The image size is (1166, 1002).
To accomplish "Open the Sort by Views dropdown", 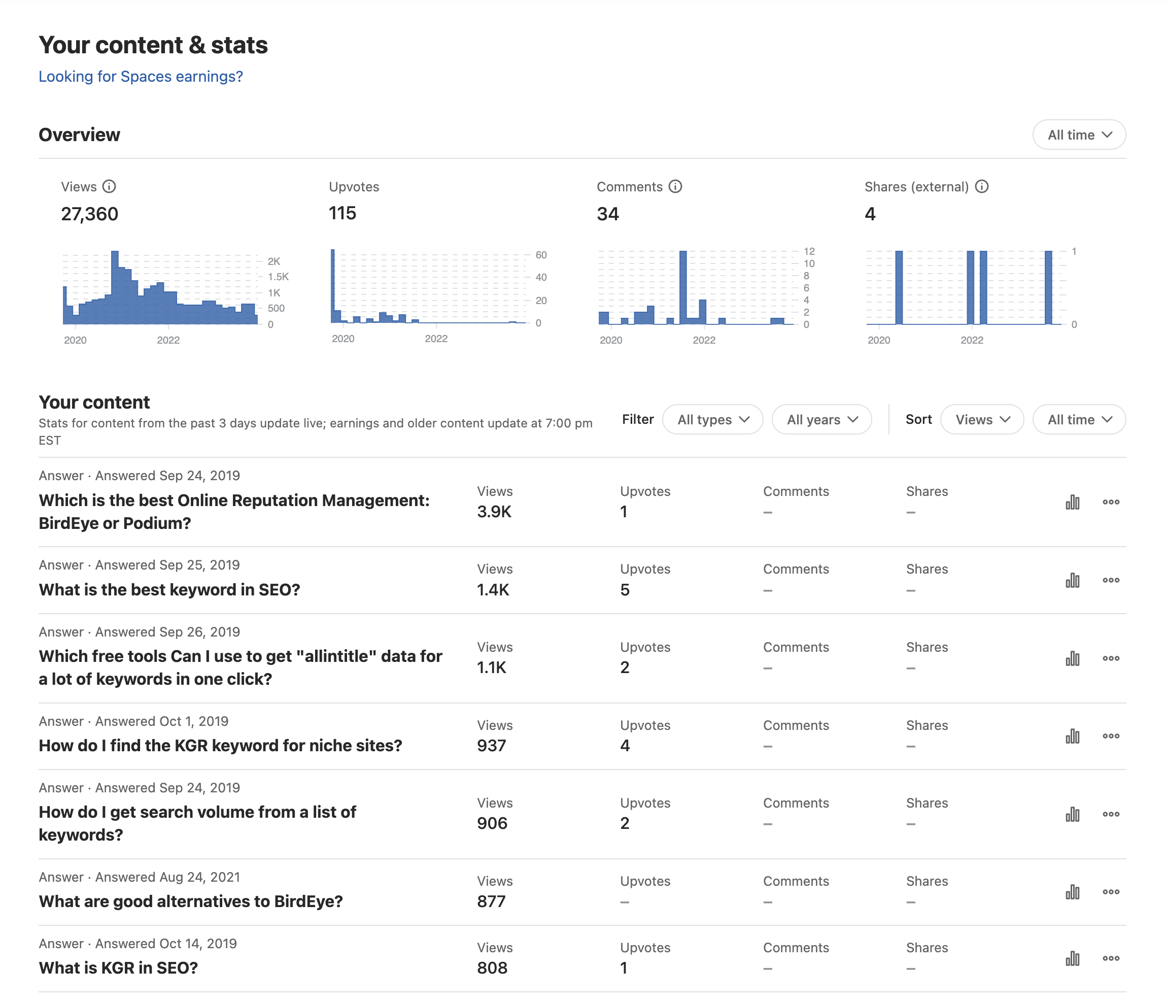I will (982, 419).
